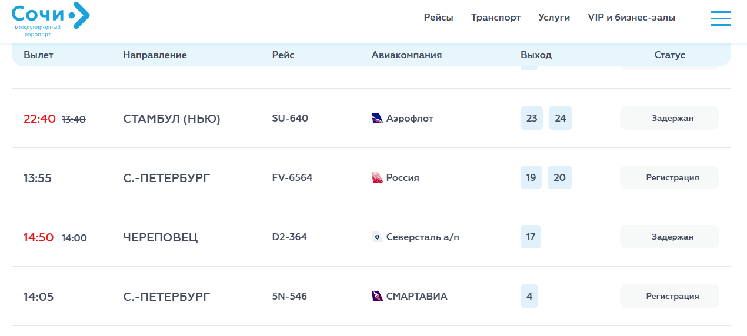Open the Услуги menu item
This screenshot has height=336, width=747.
(x=554, y=18)
